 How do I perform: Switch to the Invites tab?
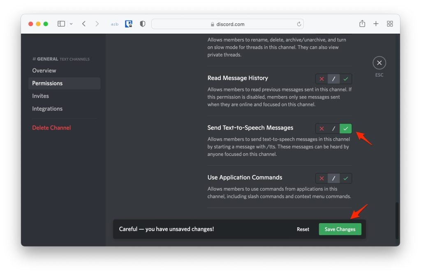(41, 96)
